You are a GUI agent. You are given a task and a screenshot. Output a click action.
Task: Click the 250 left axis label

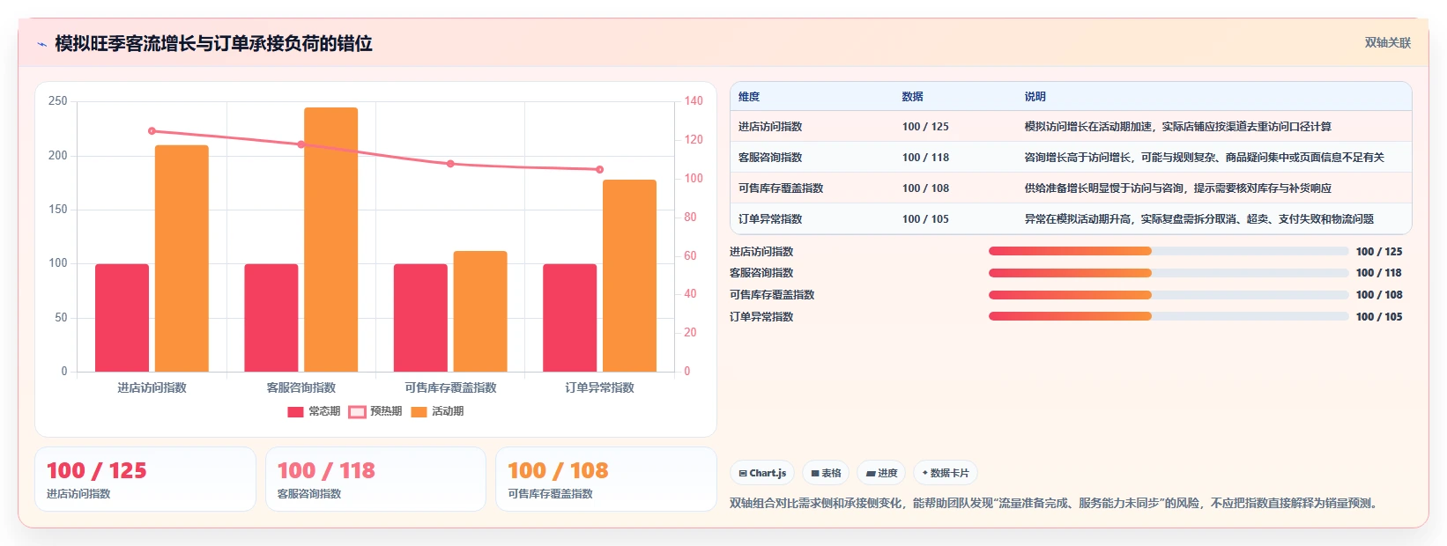[x=57, y=101]
